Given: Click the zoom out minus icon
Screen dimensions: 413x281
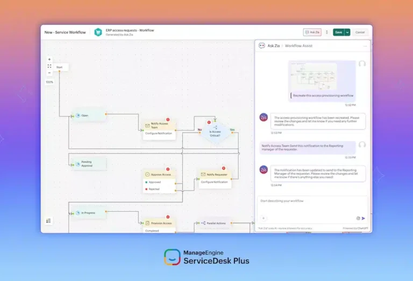Looking at the screenshot, I should [x=49, y=73].
